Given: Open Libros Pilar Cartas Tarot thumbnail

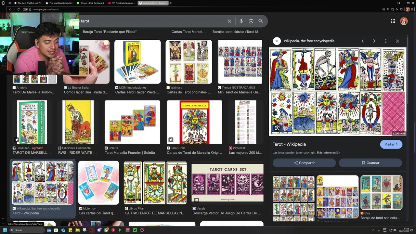Looking at the screenshot, I should click(155, 183).
